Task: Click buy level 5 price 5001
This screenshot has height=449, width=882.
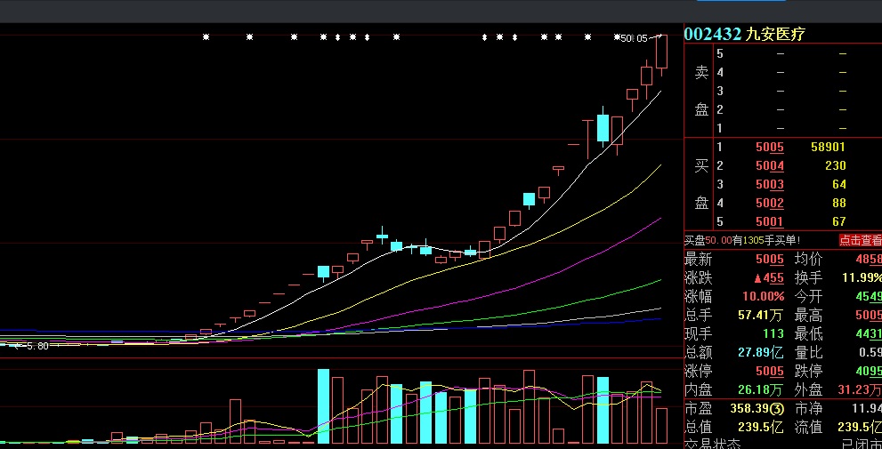Action: click(x=769, y=221)
